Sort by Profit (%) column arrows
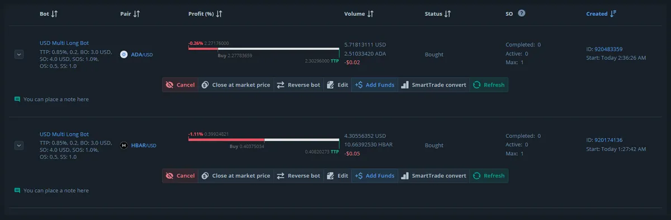Viewport: 671px width, 220px height. pyautogui.click(x=219, y=14)
